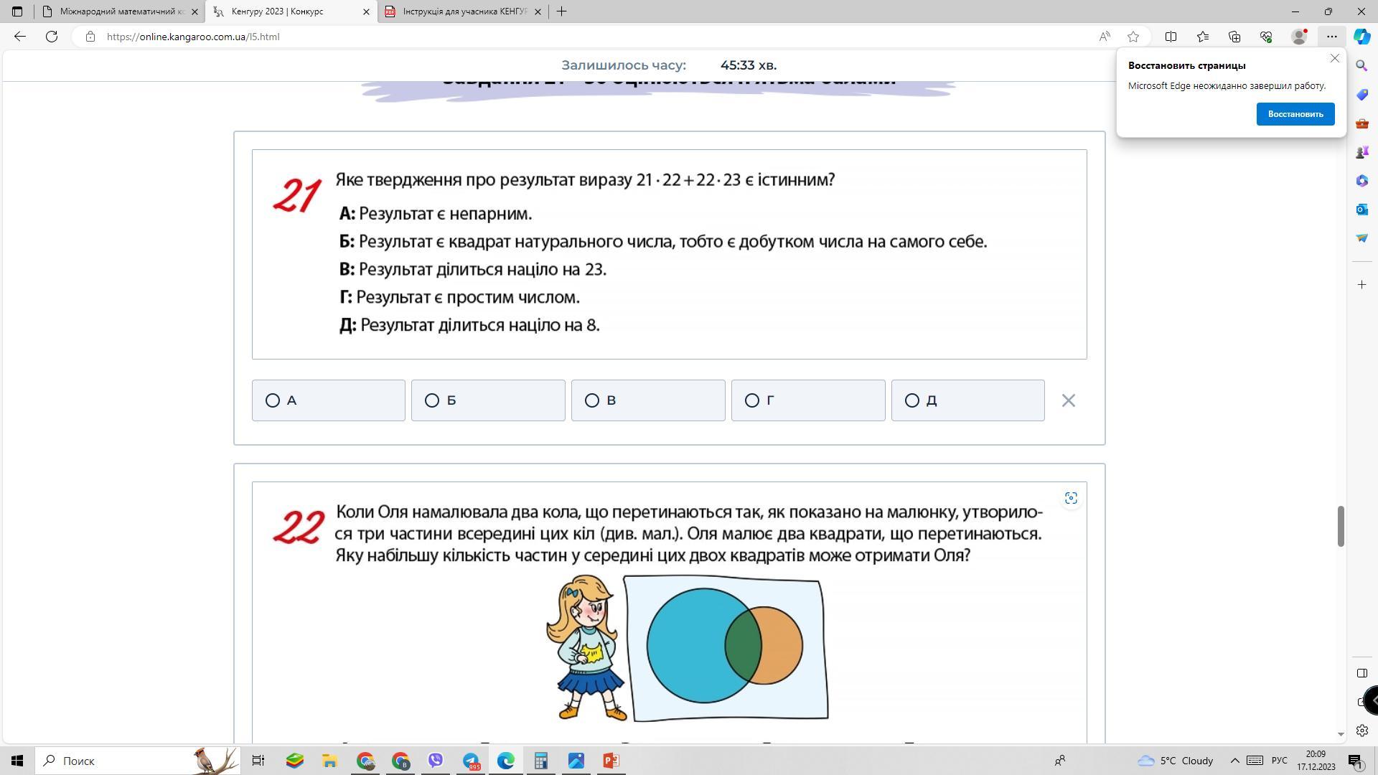Select answer Д radio button
This screenshot has height=775, width=1378.
(912, 400)
